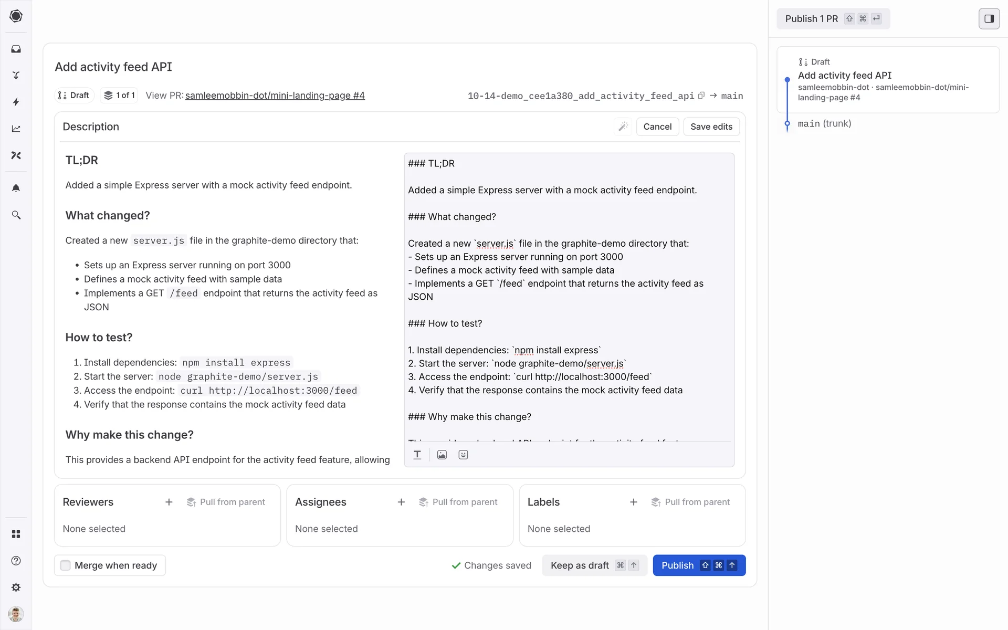Add assignees with the plus button
Image resolution: width=1008 pixels, height=630 pixels.
click(x=401, y=502)
